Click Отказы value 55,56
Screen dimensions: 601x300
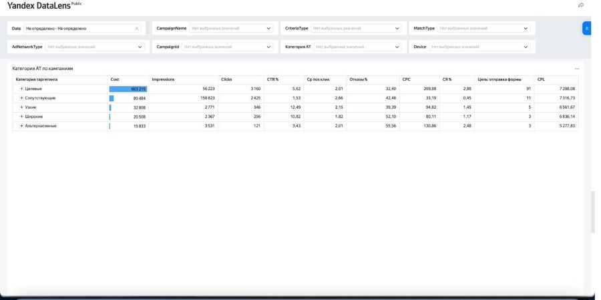[391, 125]
